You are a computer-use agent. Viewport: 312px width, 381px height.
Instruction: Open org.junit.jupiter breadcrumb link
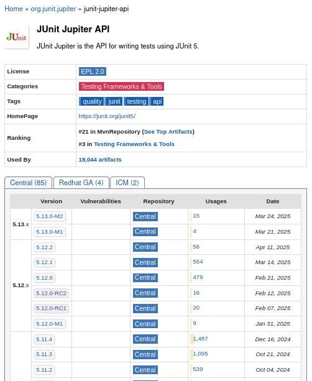point(53,9)
